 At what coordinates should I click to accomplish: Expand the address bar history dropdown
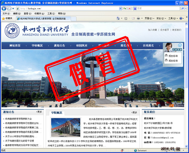coord(120,8)
